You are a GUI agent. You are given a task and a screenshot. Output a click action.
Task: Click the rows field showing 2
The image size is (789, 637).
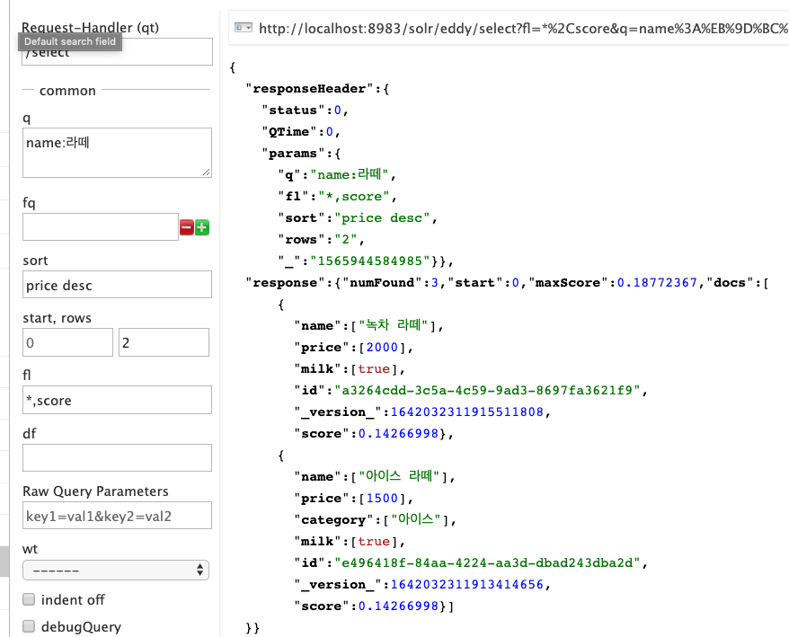(x=164, y=342)
